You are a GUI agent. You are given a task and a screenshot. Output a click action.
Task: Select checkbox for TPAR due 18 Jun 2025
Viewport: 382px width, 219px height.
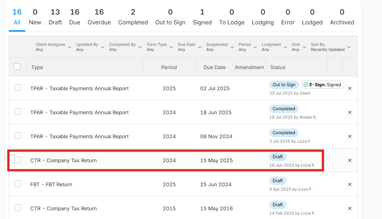[x=17, y=112]
